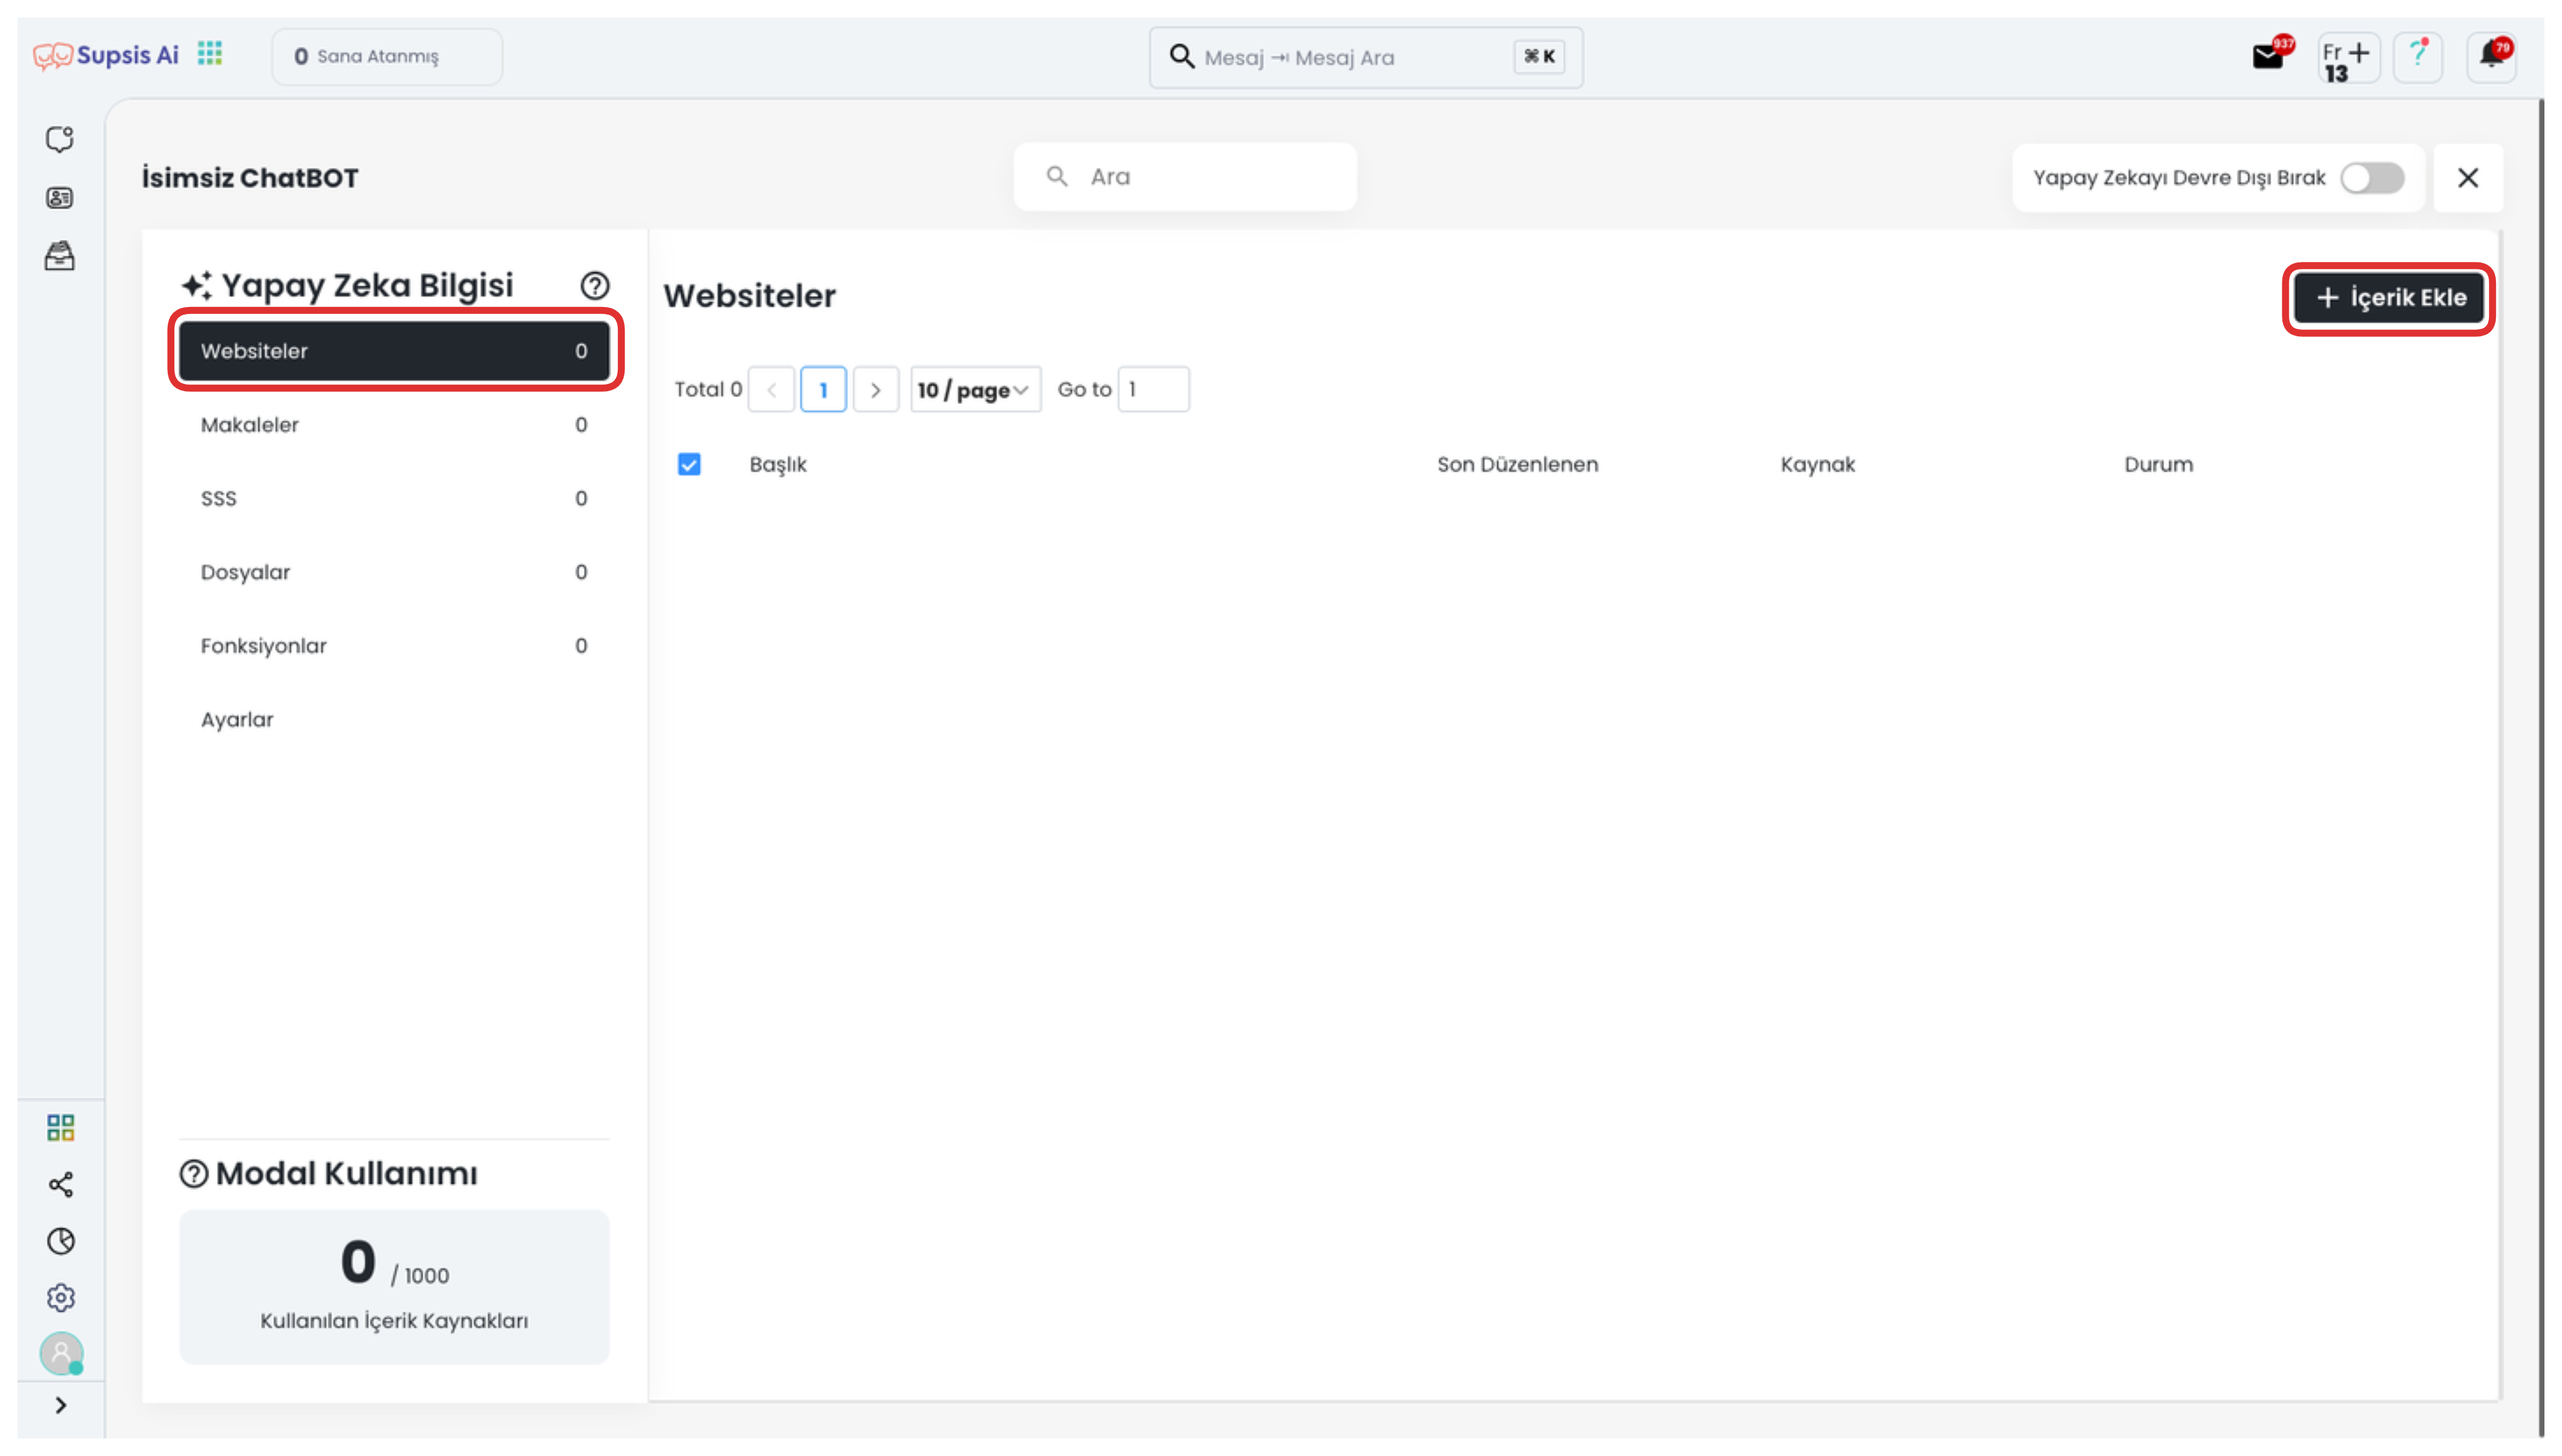Toggle Yapay Zekayı Devre Dışı Bırak switch
This screenshot has width=2562, height=1456.
pos(2372,178)
